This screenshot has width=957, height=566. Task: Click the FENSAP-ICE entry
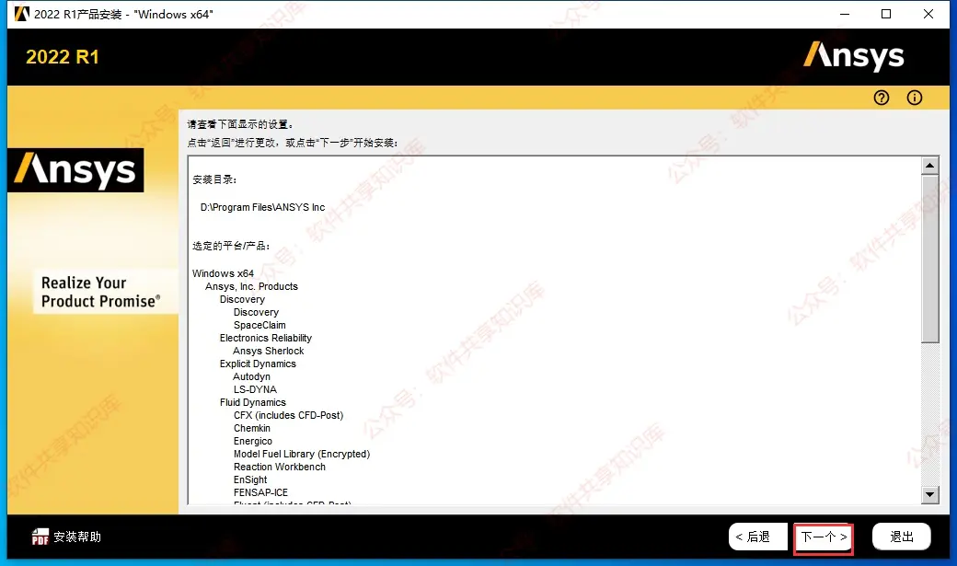[x=260, y=492]
